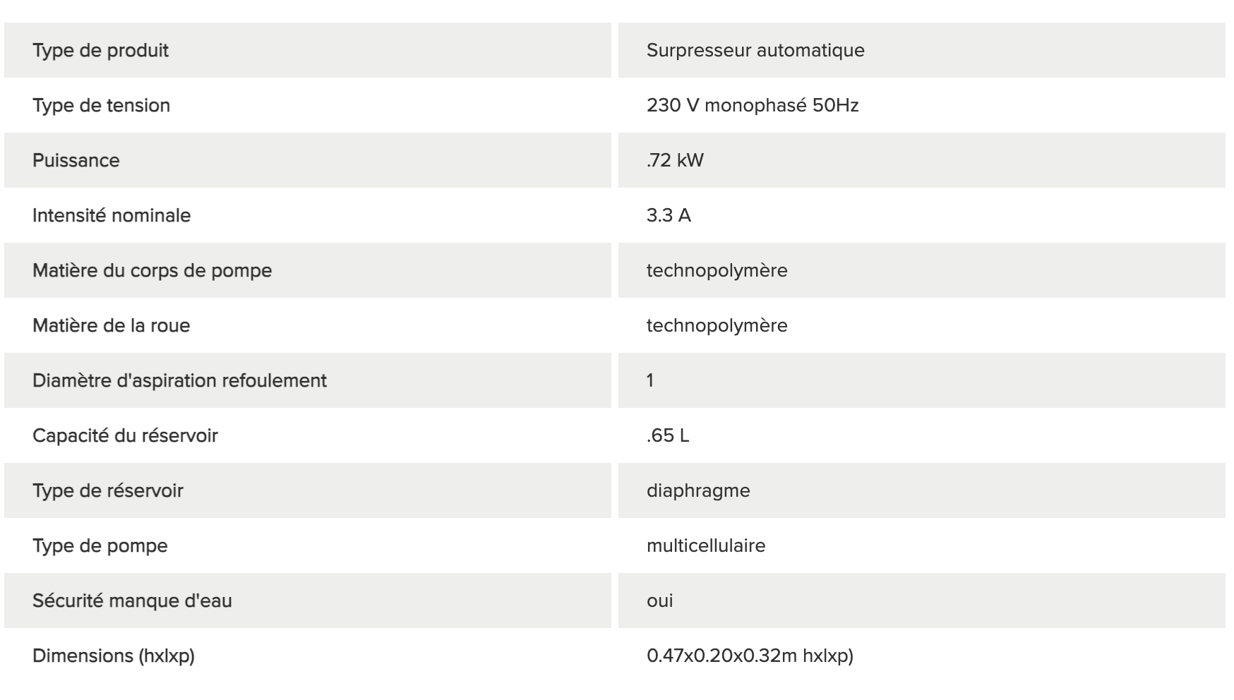Click the "Type de tension" row label

(x=101, y=105)
